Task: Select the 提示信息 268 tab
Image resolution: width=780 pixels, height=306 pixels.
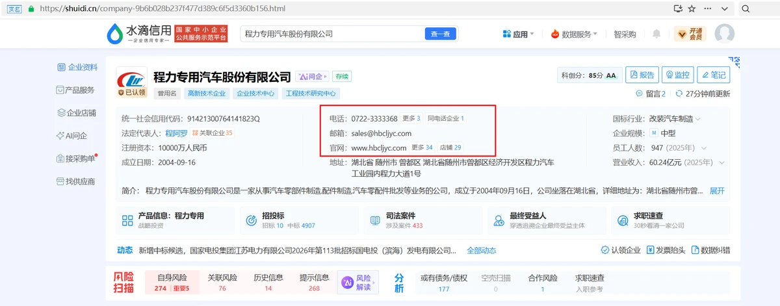Action: pyautogui.click(x=314, y=283)
